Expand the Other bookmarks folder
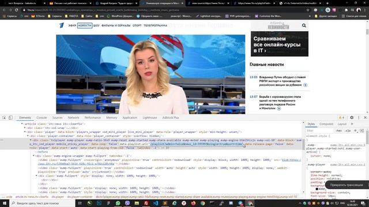This screenshot has height=207, width=369. pyautogui.click(x=326, y=16)
